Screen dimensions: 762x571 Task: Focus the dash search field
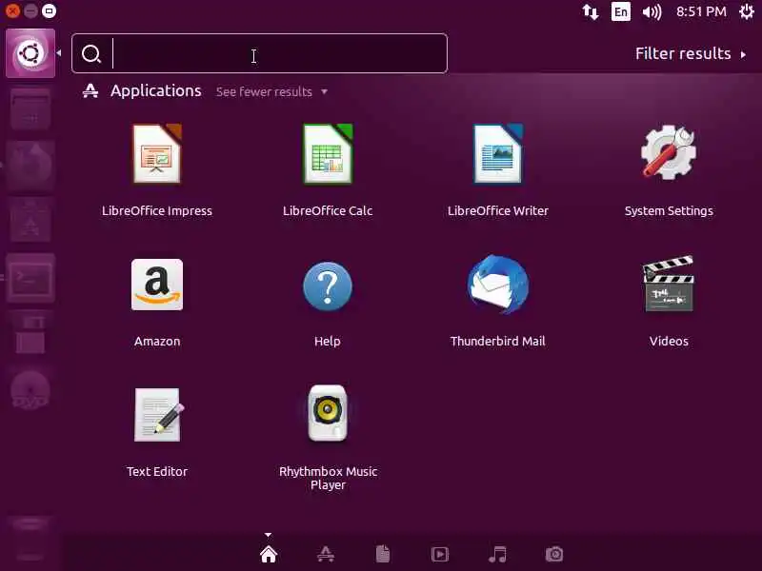pos(259,53)
